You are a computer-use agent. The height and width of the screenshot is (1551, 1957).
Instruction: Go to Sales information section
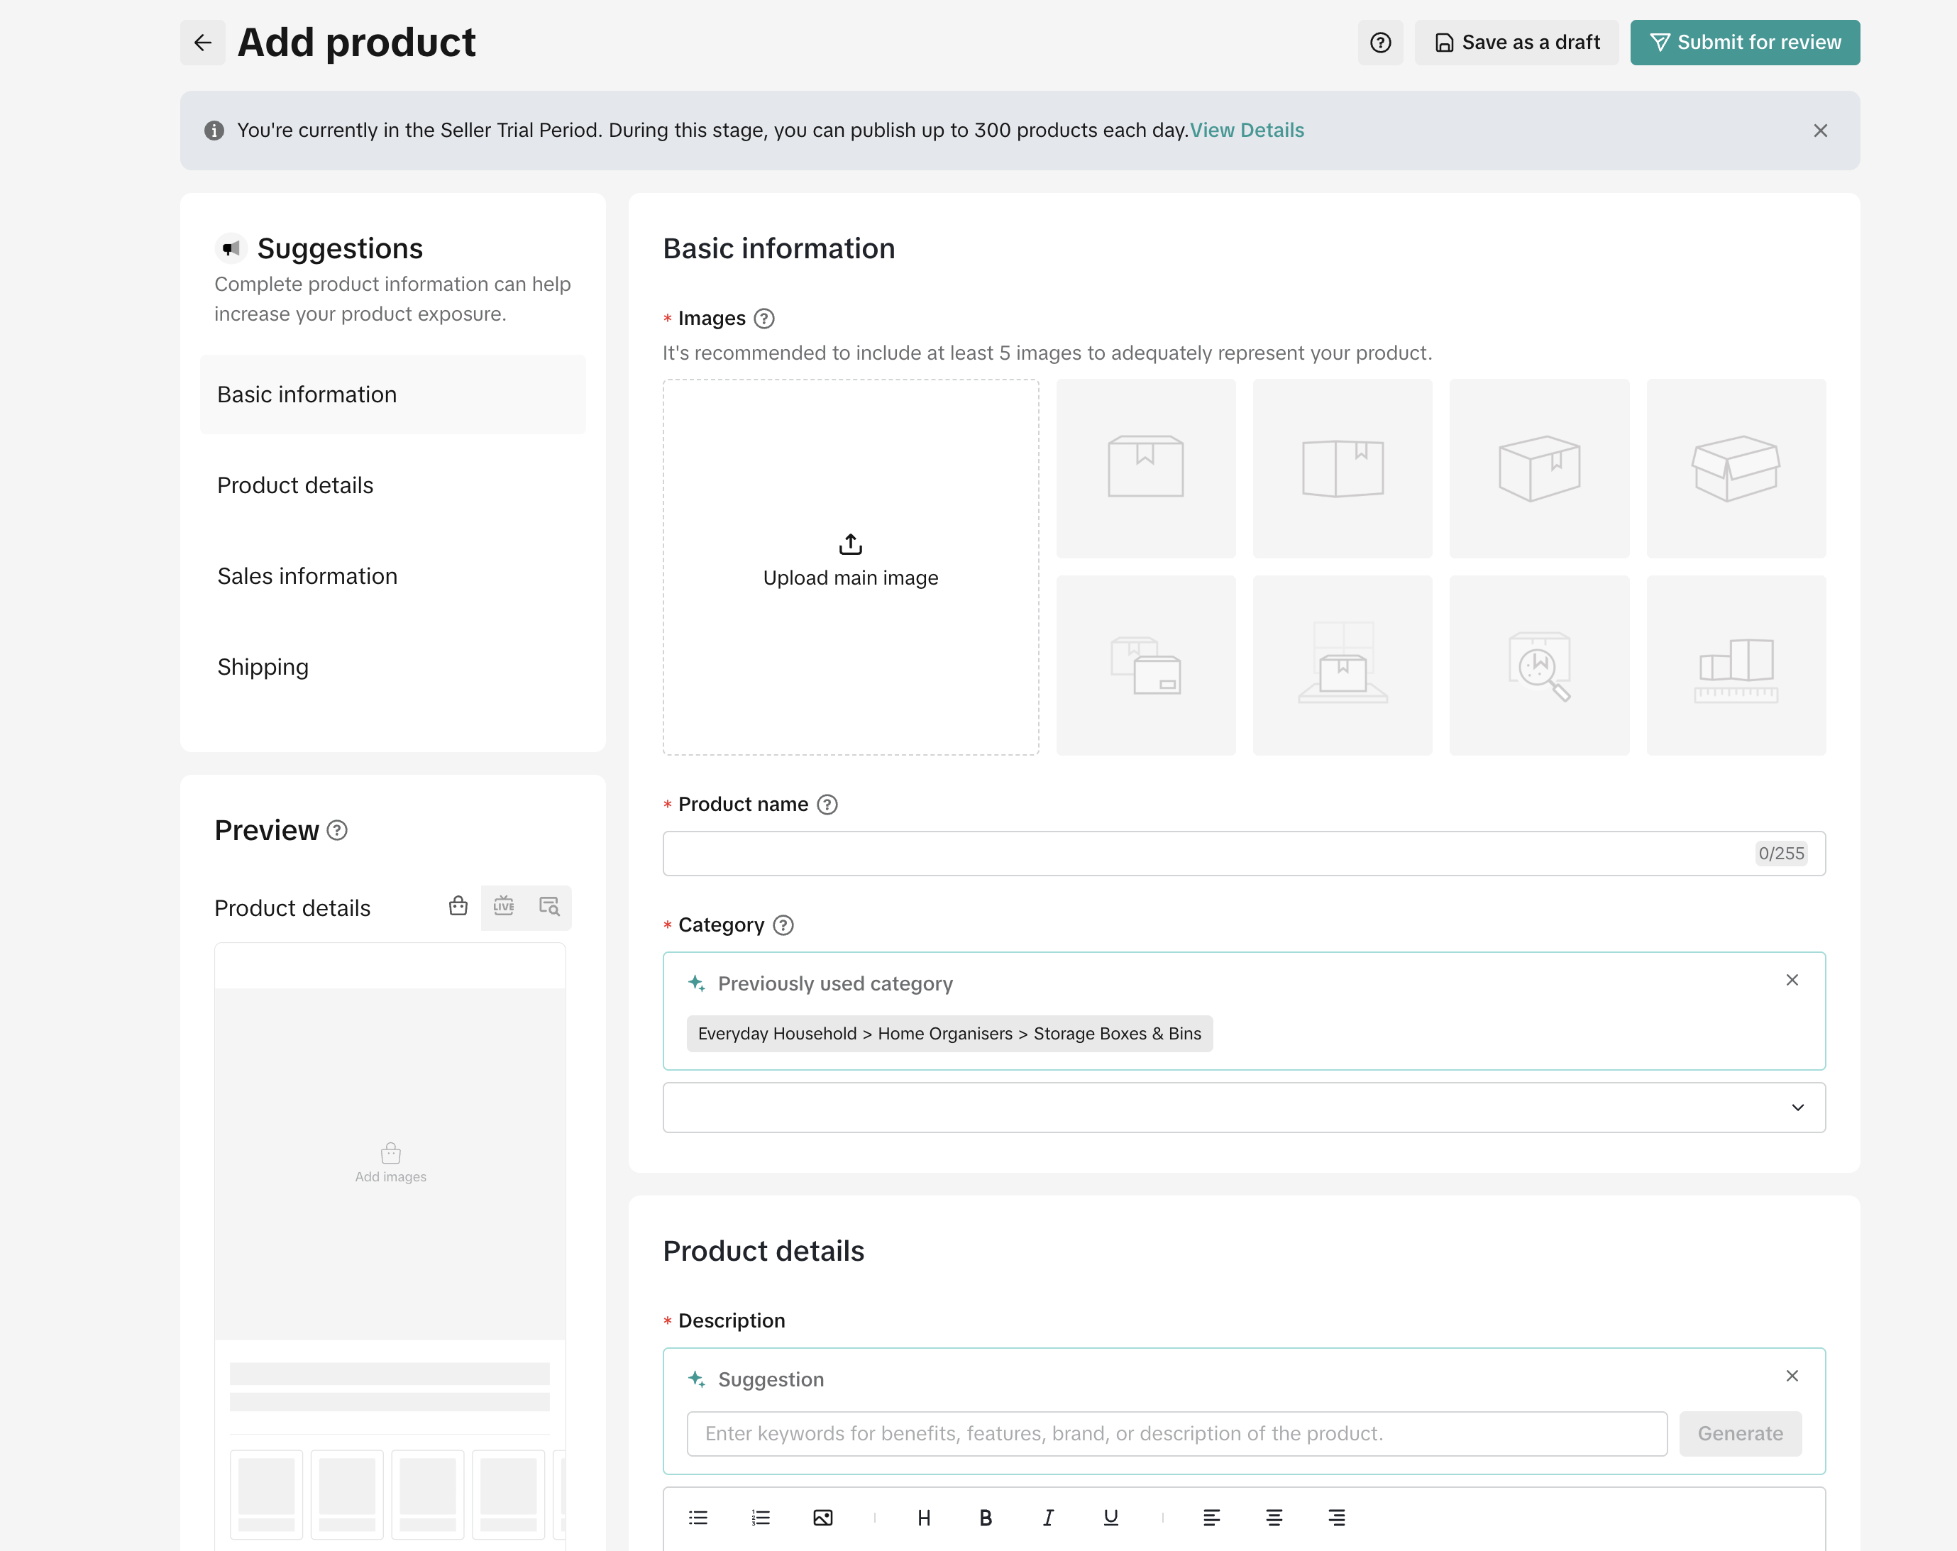[307, 576]
